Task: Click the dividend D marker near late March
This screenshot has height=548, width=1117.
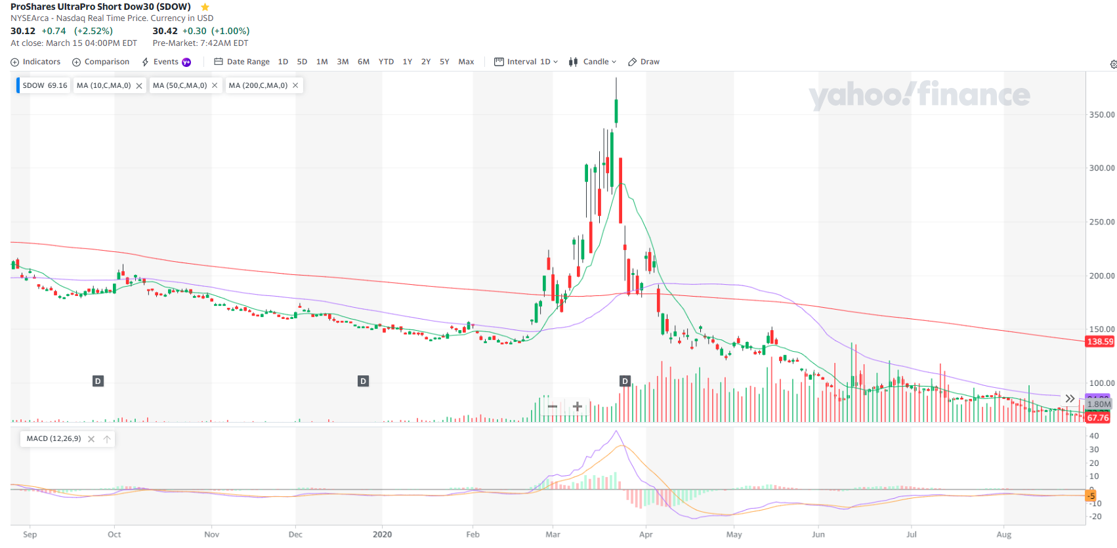Action: tap(625, 381)
